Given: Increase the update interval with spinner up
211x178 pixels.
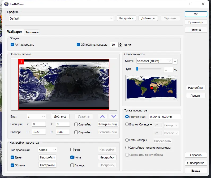Looking at the screenshot, I should (x=120, y=43).
